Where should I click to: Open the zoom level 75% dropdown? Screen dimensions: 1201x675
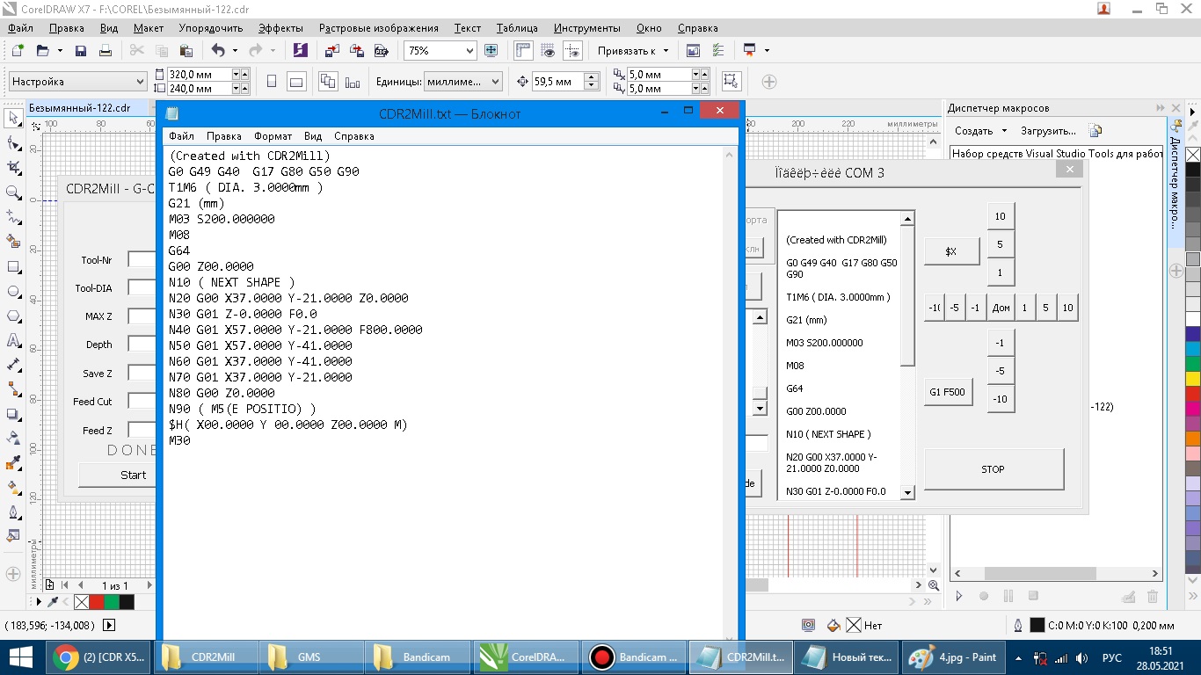point(469,51)
